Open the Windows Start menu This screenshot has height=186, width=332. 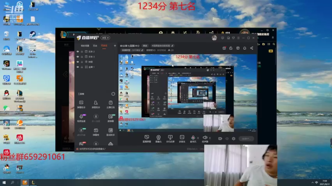[4, 182]
